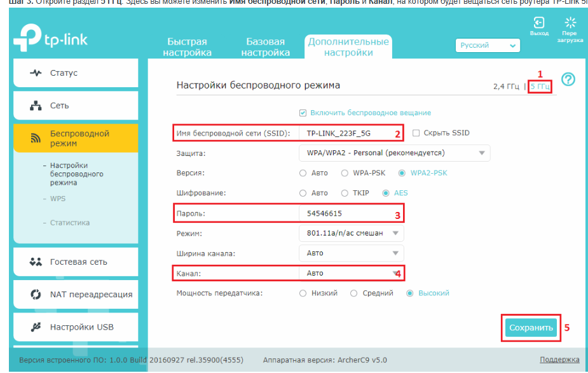
Task: Select the WPA2-PSK version radio
Action: (x=402, y=173)
